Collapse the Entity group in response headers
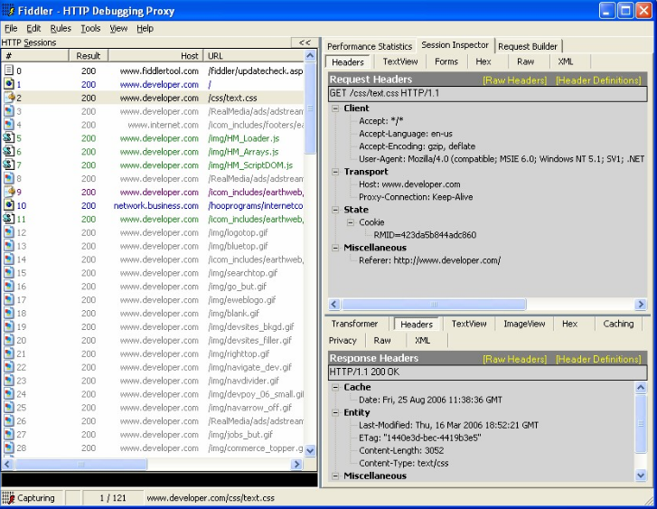 [x=336, y=412]
